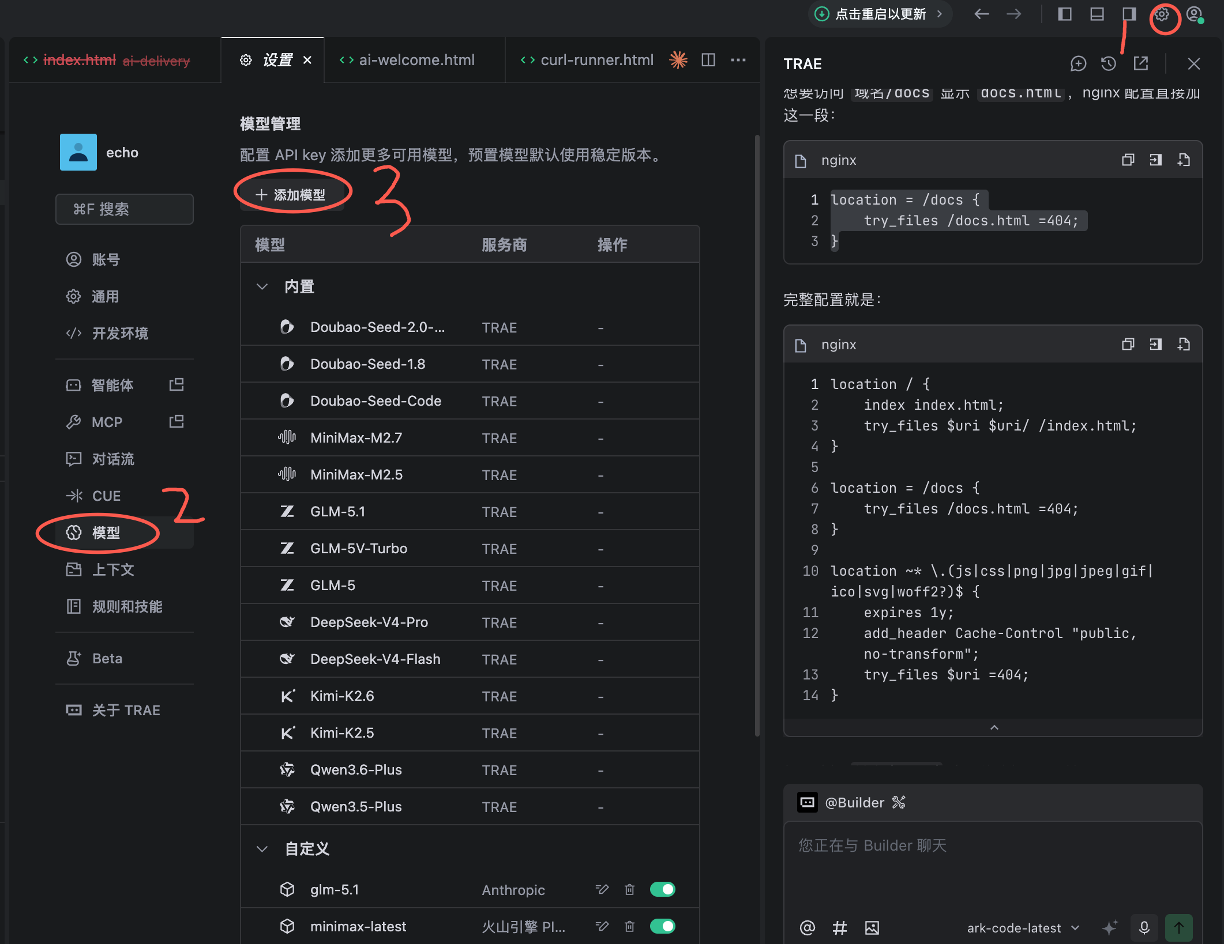
Task: Click the @Builder agent selector
Action: (x=851, y=802)
